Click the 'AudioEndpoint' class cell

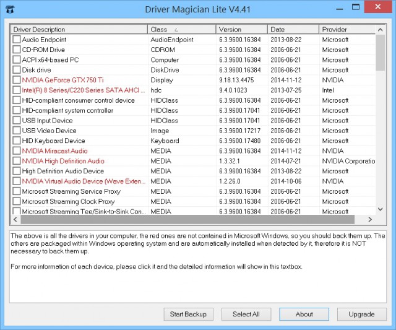(x=172, y=40)
